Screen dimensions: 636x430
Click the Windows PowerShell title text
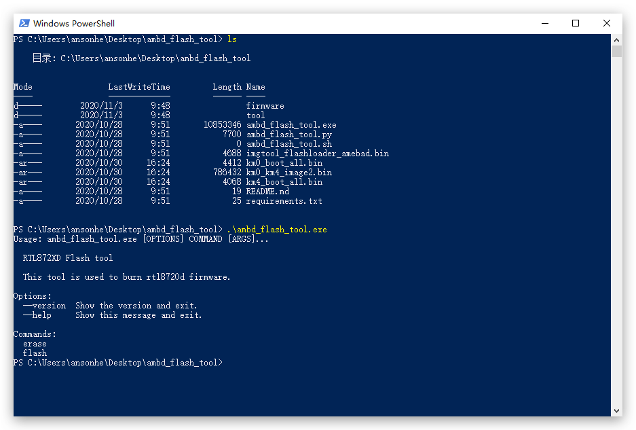pos(74,24)
